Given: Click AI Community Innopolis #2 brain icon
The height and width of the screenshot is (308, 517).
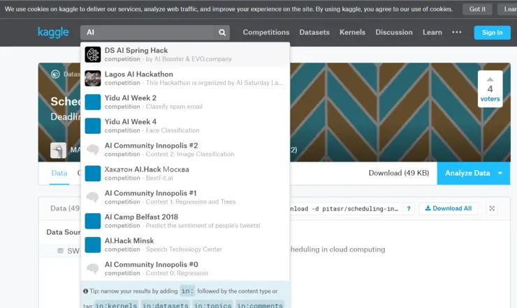Looking at the screenshot, I should point(93,150).
